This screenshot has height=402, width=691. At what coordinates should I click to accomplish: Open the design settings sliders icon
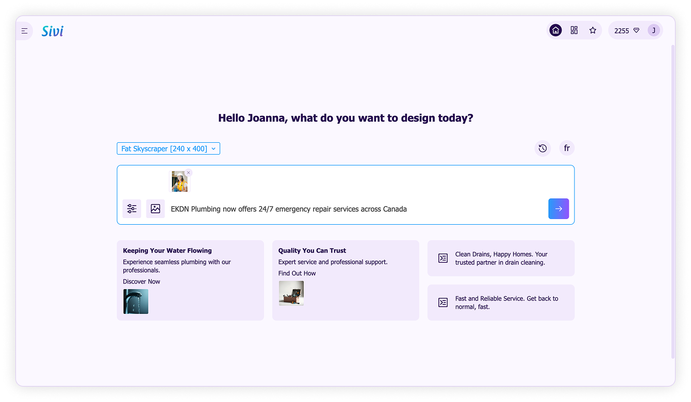(132, 209)
